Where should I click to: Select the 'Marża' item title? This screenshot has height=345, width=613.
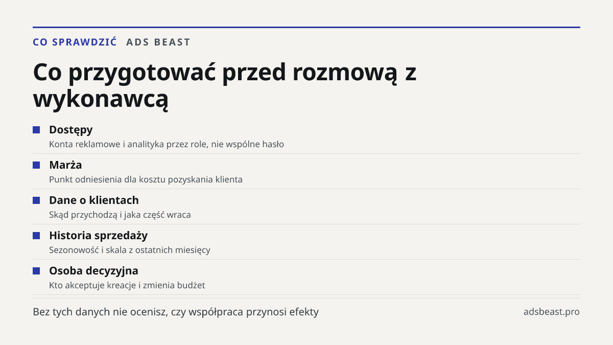point(65,165)
